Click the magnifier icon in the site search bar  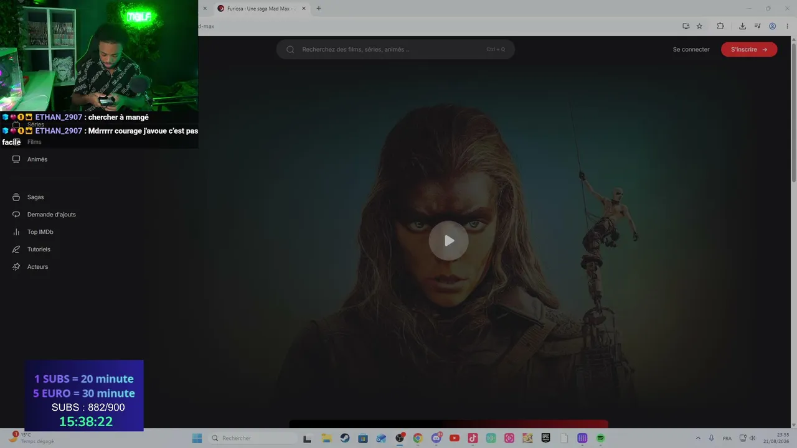point(290,49)
